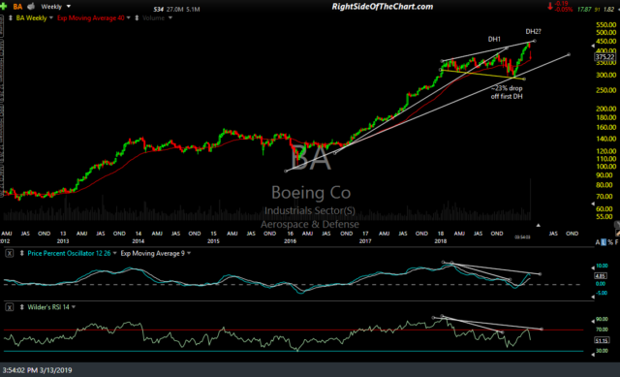620x377 pixels.
Task: Click the 27.0M volume value at top
Action: point(174,9)
